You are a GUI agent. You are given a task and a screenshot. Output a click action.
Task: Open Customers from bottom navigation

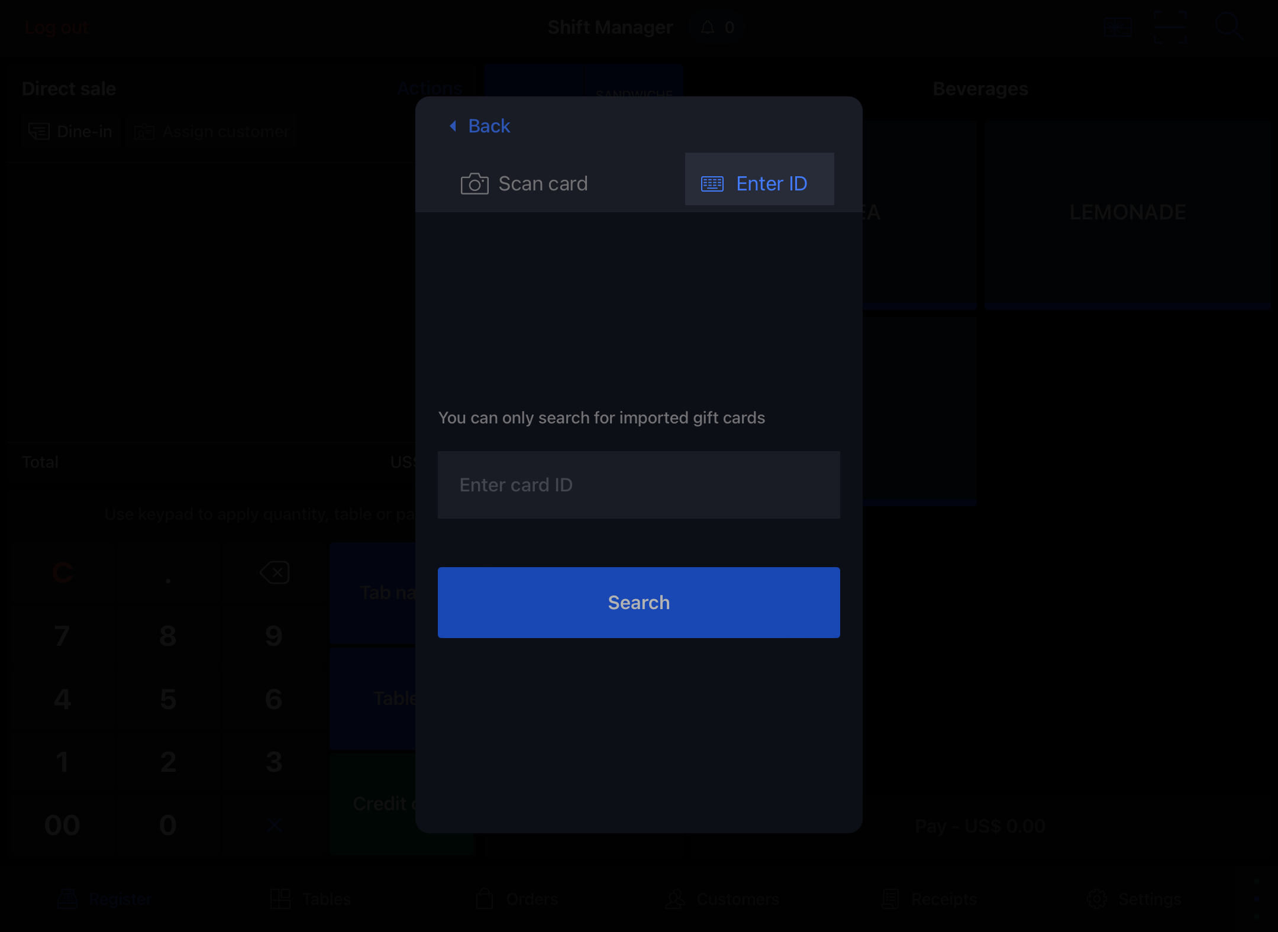pos(722,899)
